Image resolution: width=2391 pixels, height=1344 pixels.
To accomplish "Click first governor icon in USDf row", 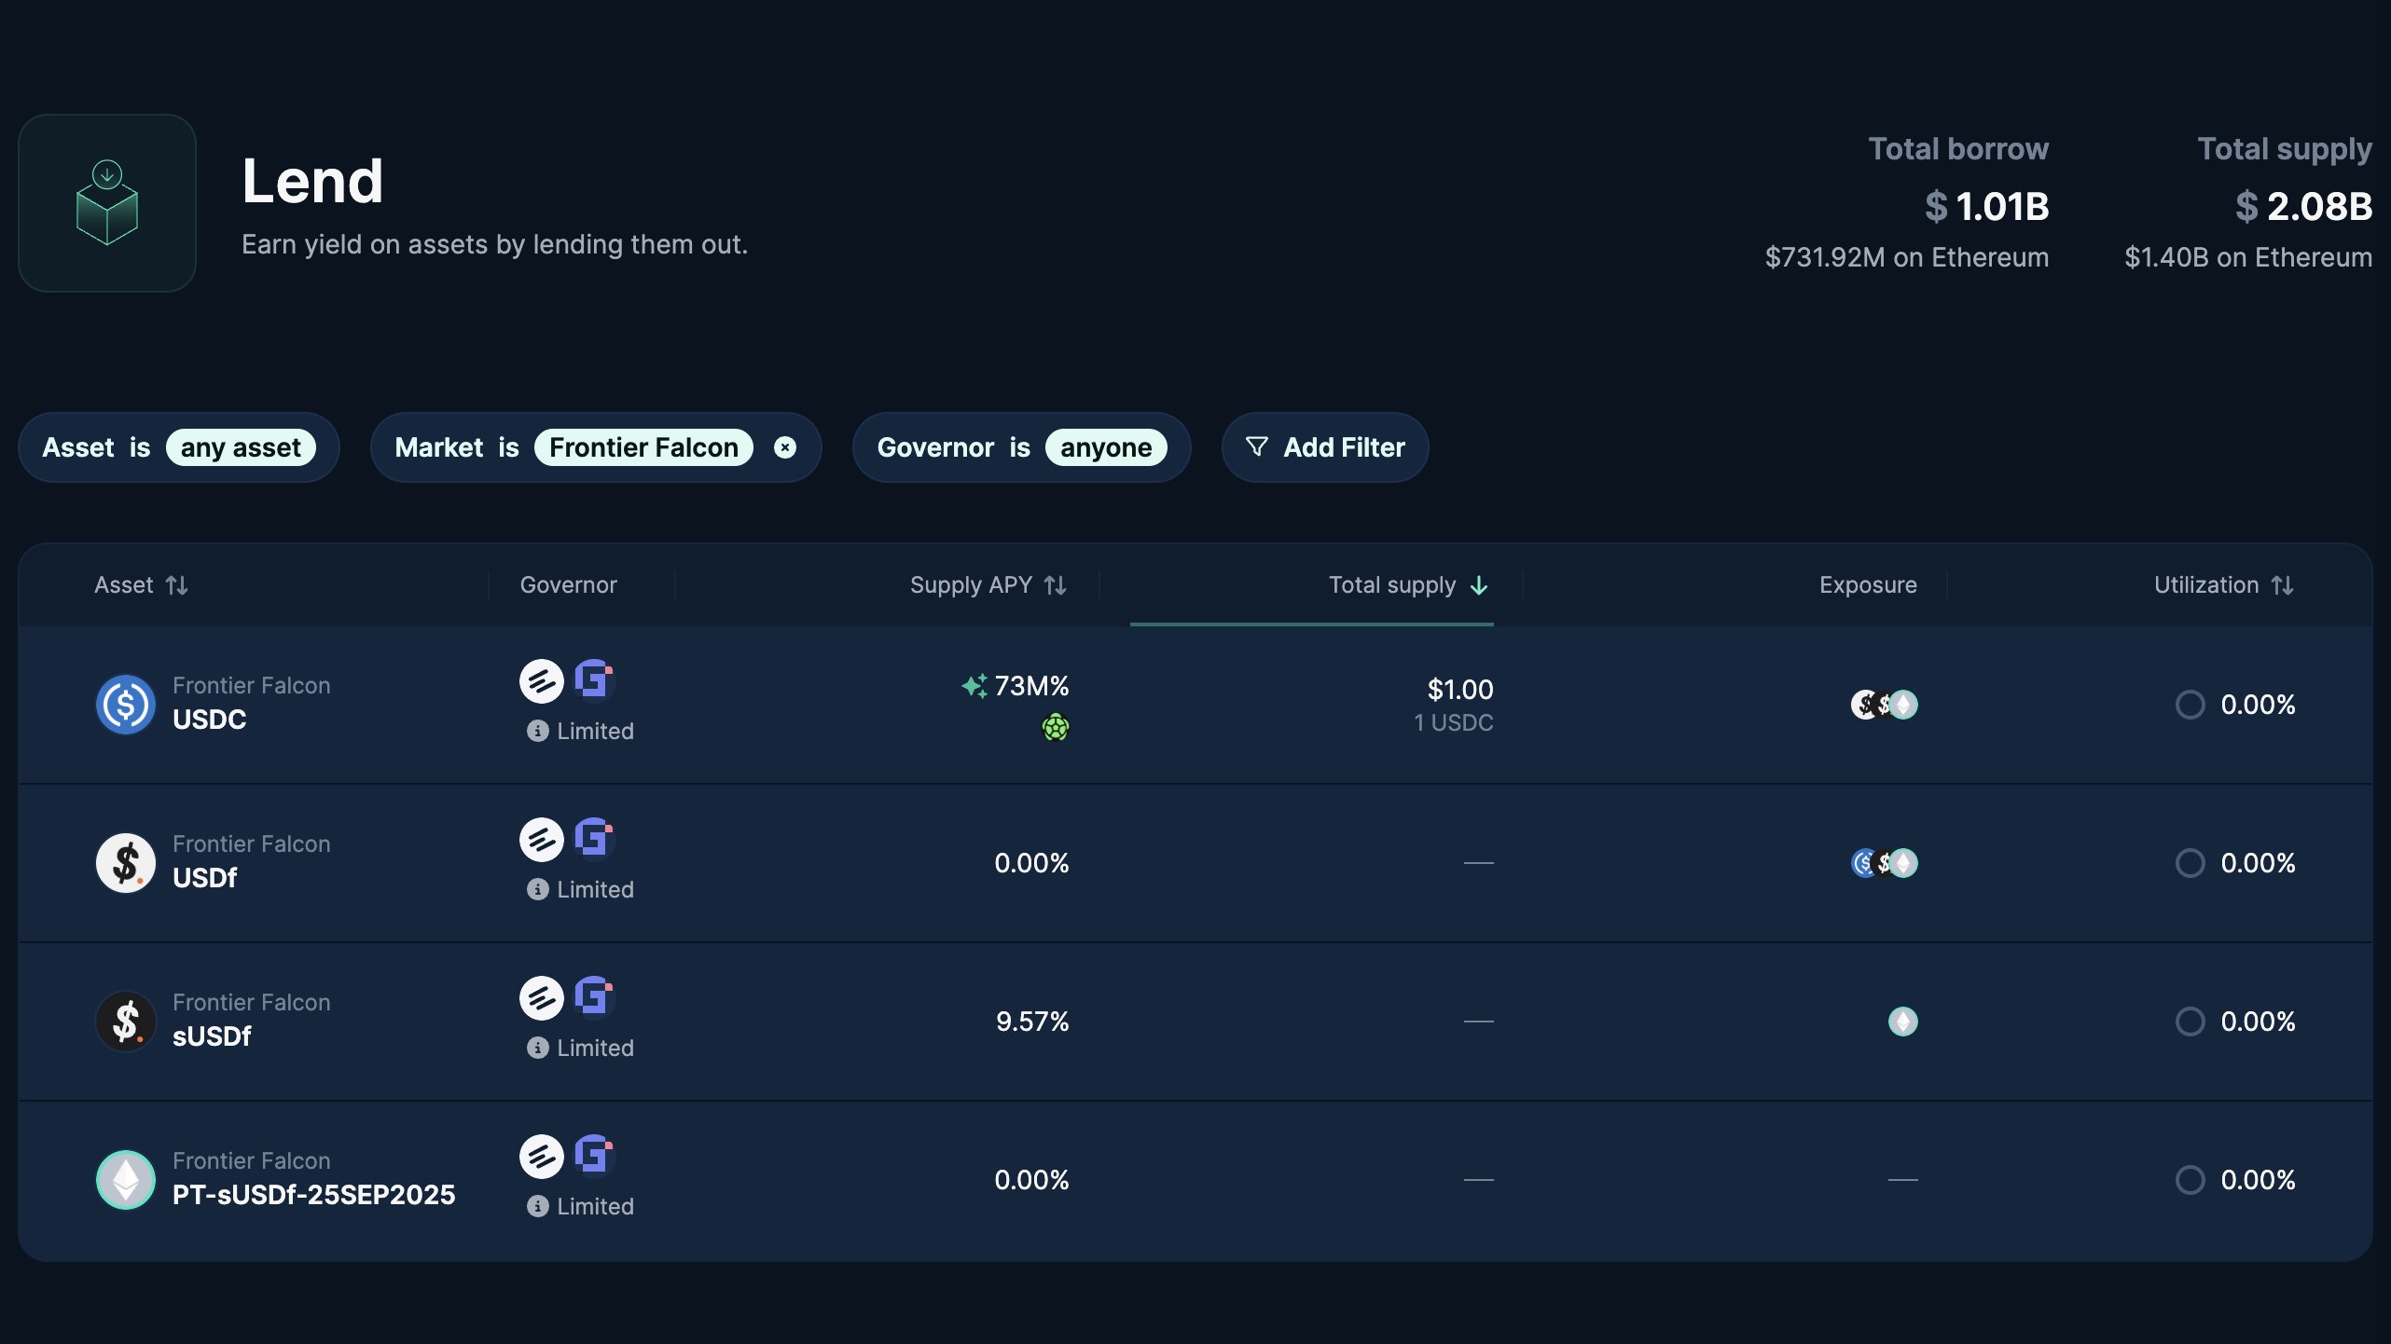I will coord(542,840).
